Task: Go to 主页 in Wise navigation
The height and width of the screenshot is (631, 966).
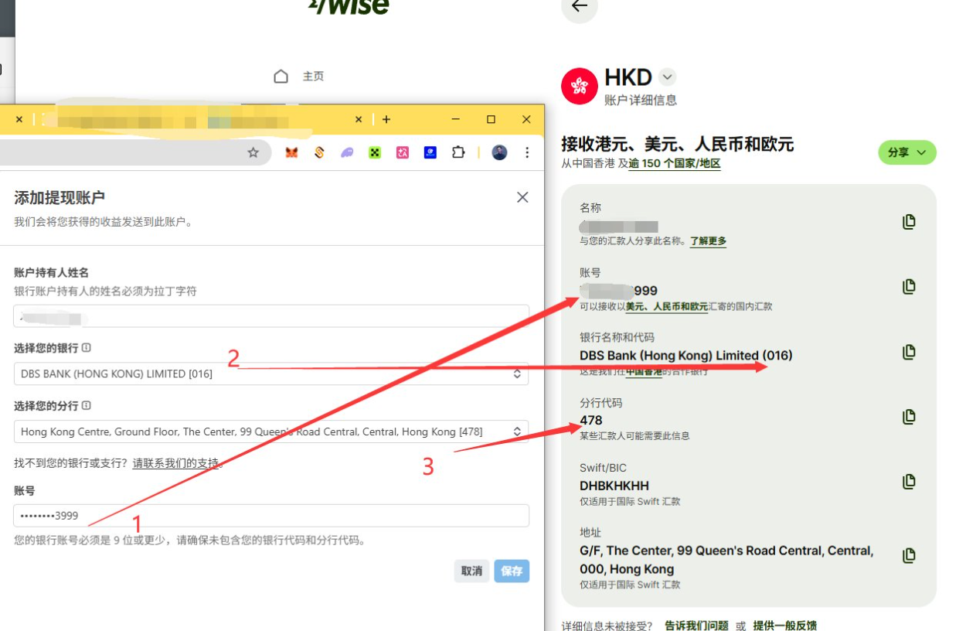Action: tap(299, 77)
